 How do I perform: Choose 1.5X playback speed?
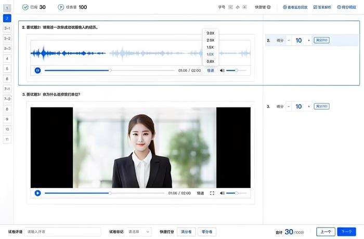point(210,47)
